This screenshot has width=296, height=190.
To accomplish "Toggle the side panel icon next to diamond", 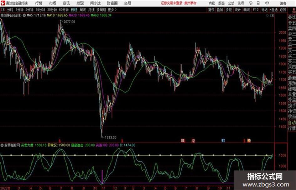I will [x=272, y=16].
